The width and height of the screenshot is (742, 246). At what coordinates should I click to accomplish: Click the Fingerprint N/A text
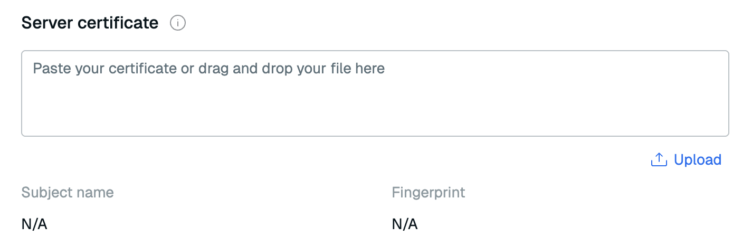point(405,224)
